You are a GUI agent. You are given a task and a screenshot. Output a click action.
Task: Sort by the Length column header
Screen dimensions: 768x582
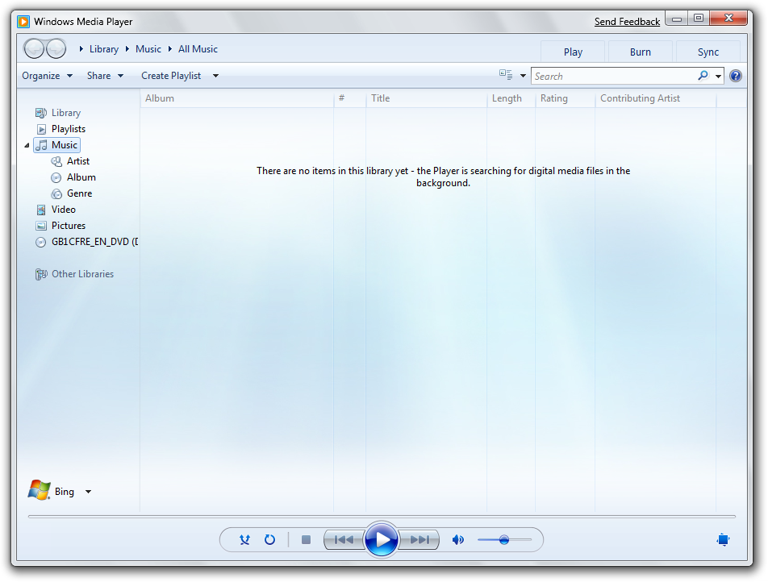click(511, 98)
